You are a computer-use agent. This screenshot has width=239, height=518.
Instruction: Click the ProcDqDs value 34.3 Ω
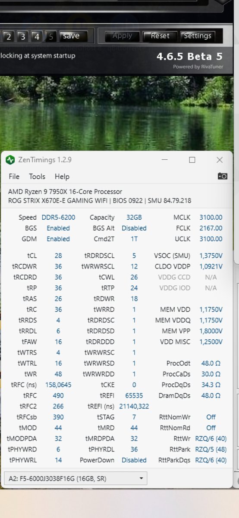[x=211, y=385]
